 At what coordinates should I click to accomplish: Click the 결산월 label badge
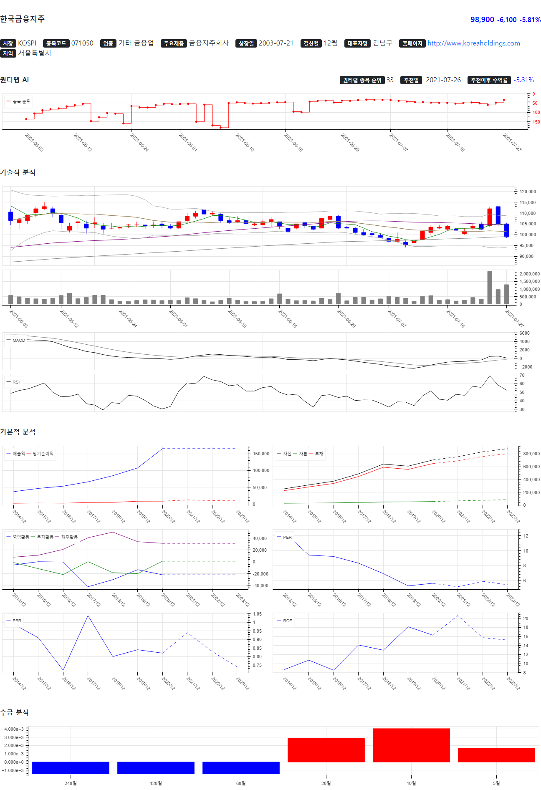tap(311, 43)
